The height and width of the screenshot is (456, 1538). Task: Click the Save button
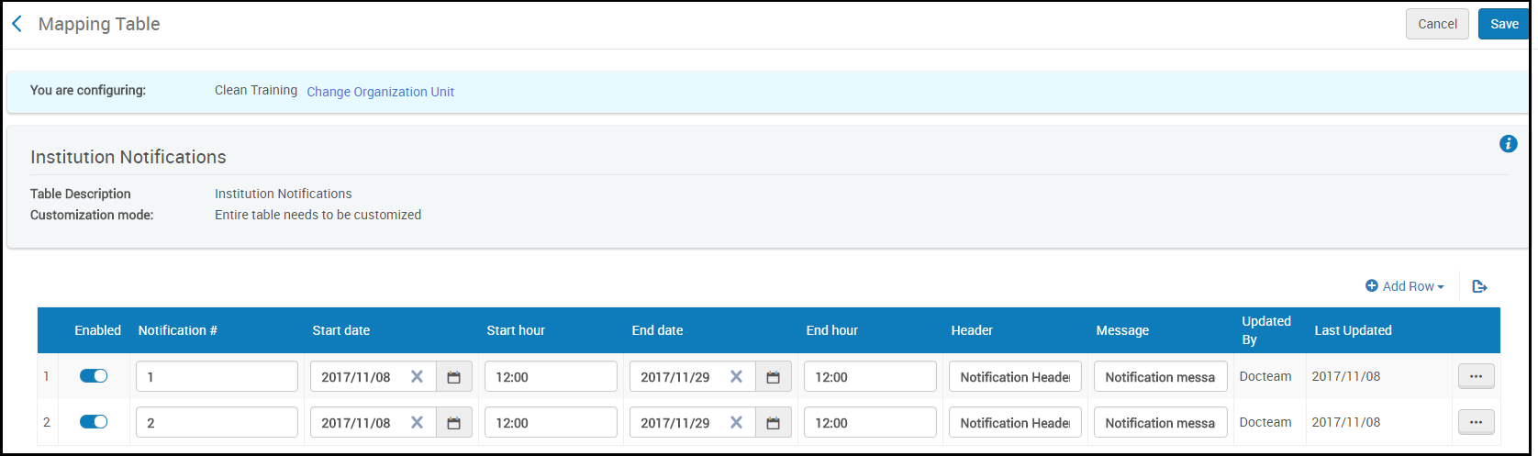[x=1503, y=25]
